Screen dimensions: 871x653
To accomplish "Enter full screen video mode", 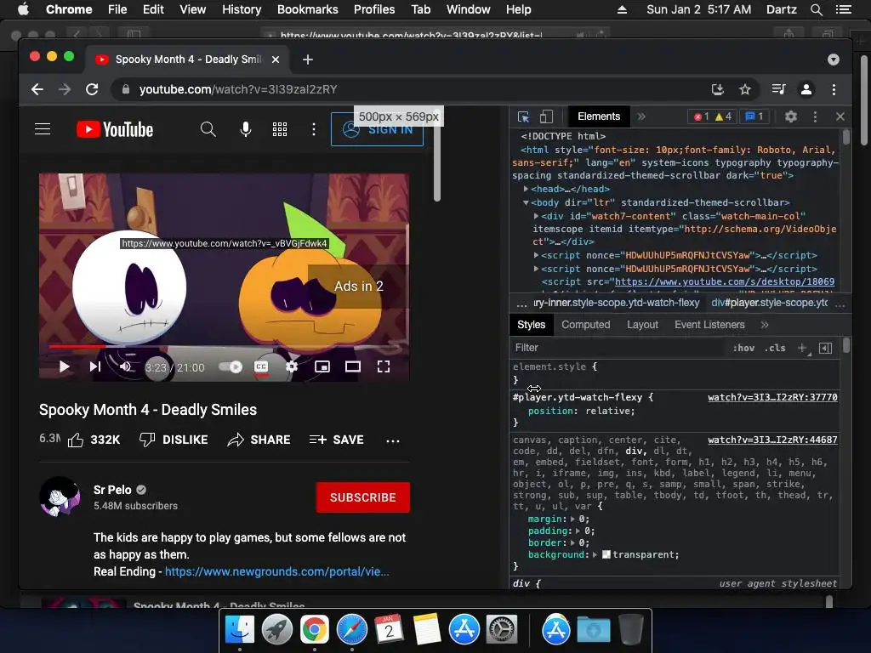I will 384,366.
